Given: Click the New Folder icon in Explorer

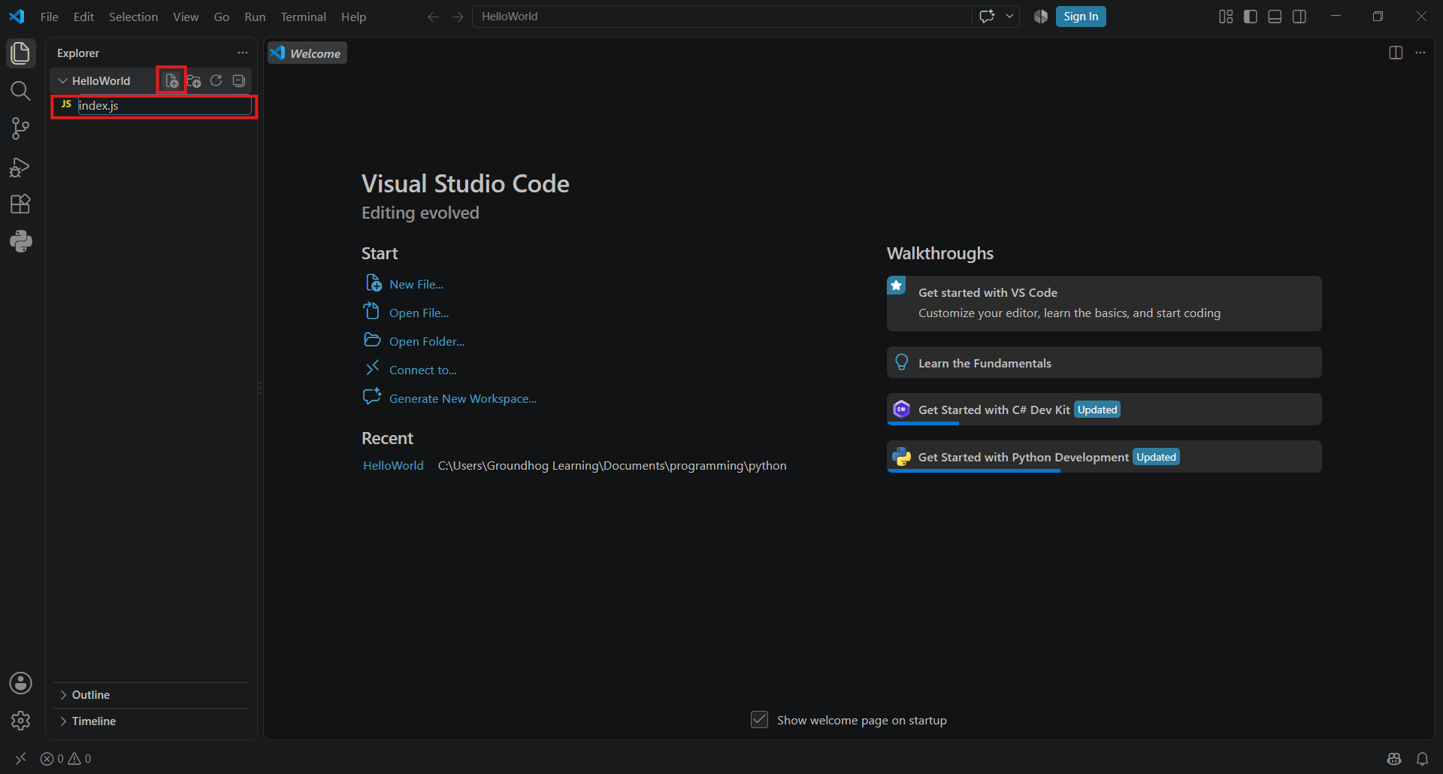Looking at the screenshot, I should pyautogui.click(x=194, y=80).
